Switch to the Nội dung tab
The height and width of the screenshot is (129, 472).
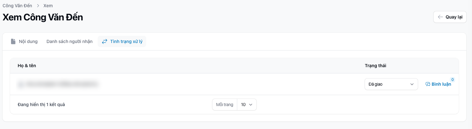point(28,41)
